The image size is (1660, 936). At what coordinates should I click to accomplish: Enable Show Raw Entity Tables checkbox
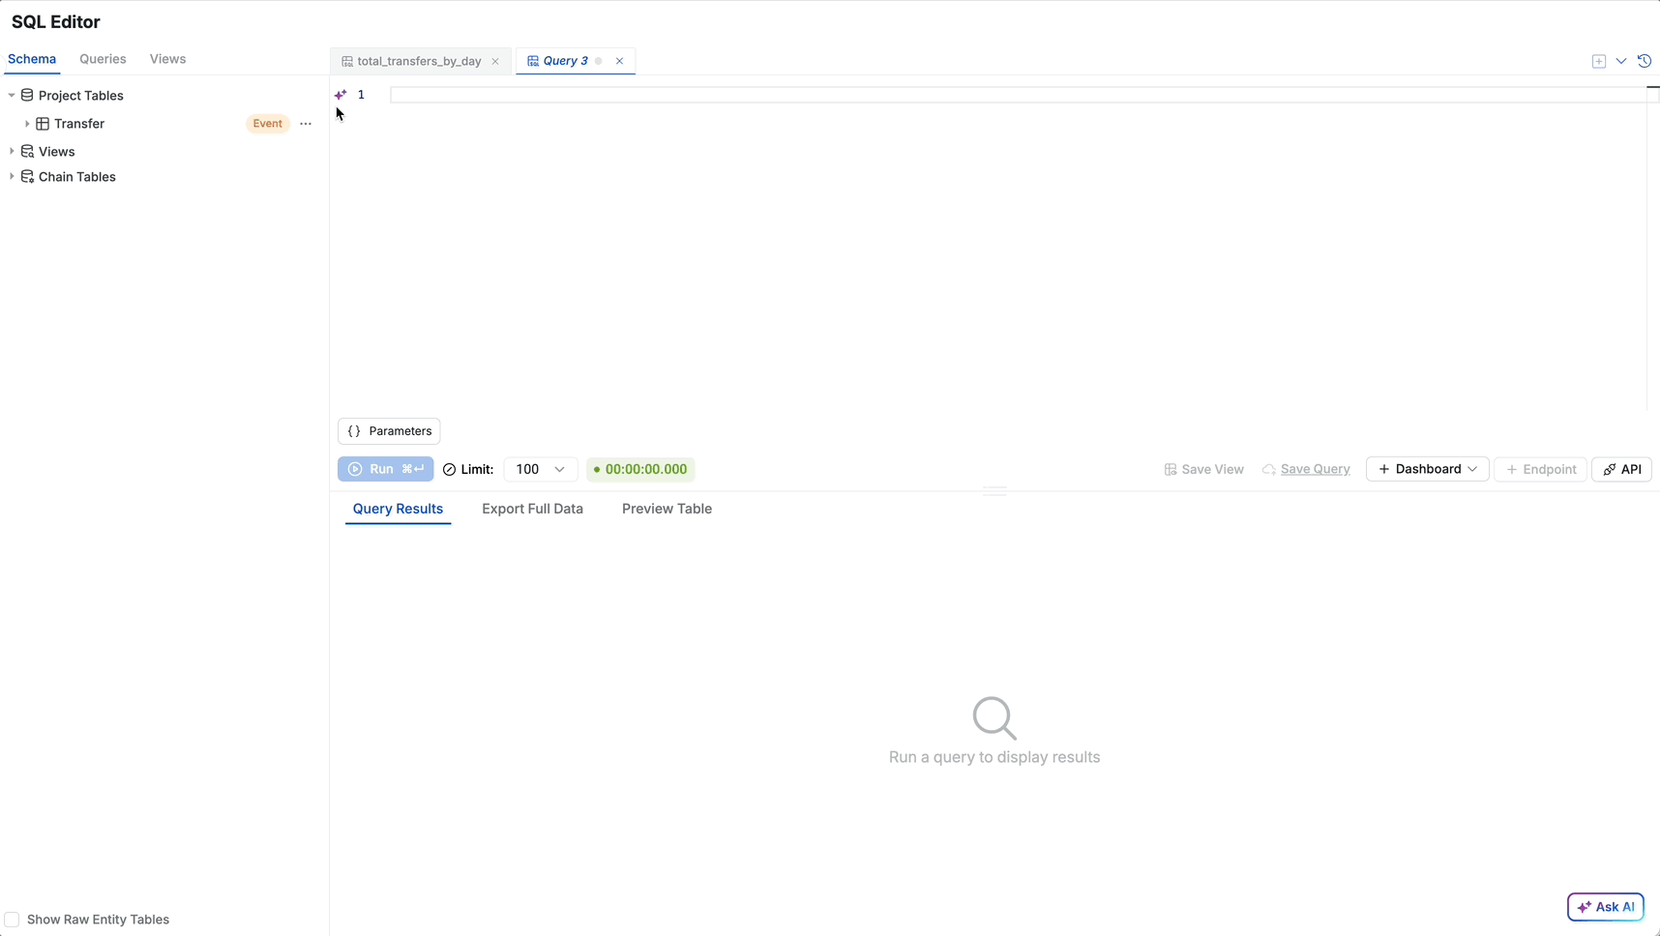coord(13,920)
